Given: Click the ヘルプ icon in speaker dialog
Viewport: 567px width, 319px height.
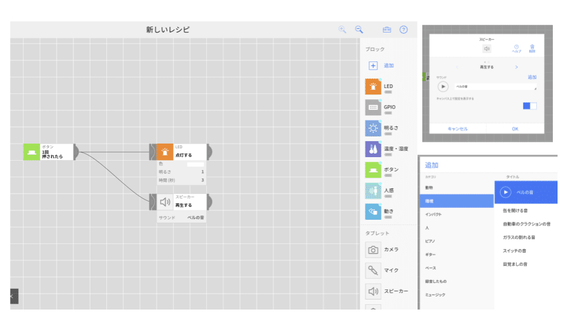Looking at the screenshot, I should click(516, 48).
